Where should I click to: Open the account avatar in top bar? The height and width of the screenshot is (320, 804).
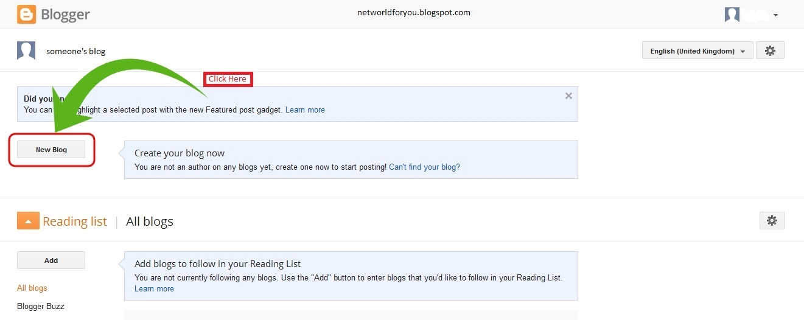(732, 15)
